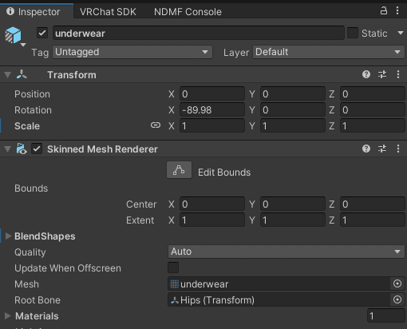
Task: Open Skinned Mesh Renderer help reference
Action: 366,149
